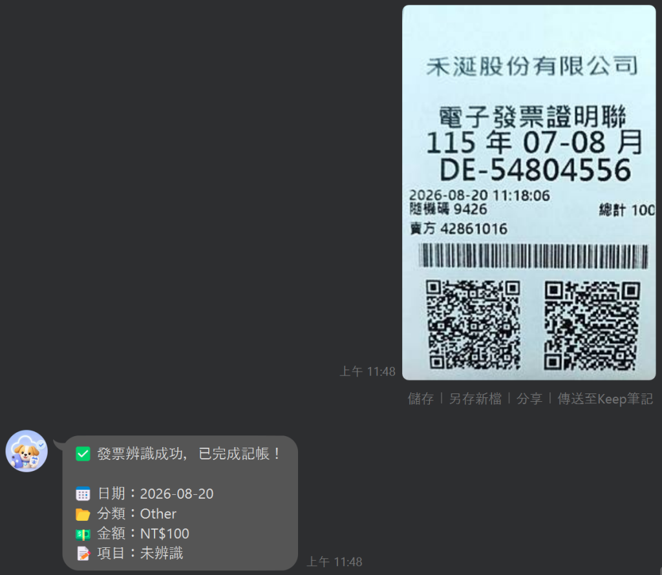Click the memo emoji next to 項目
The height and width of the screenshot is (575, 662).
pyautogui.click(x=83, y=554)
